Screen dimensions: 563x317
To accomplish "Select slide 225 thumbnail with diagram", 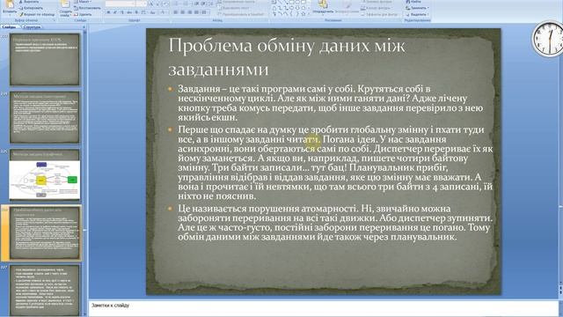I will point(45,175).
